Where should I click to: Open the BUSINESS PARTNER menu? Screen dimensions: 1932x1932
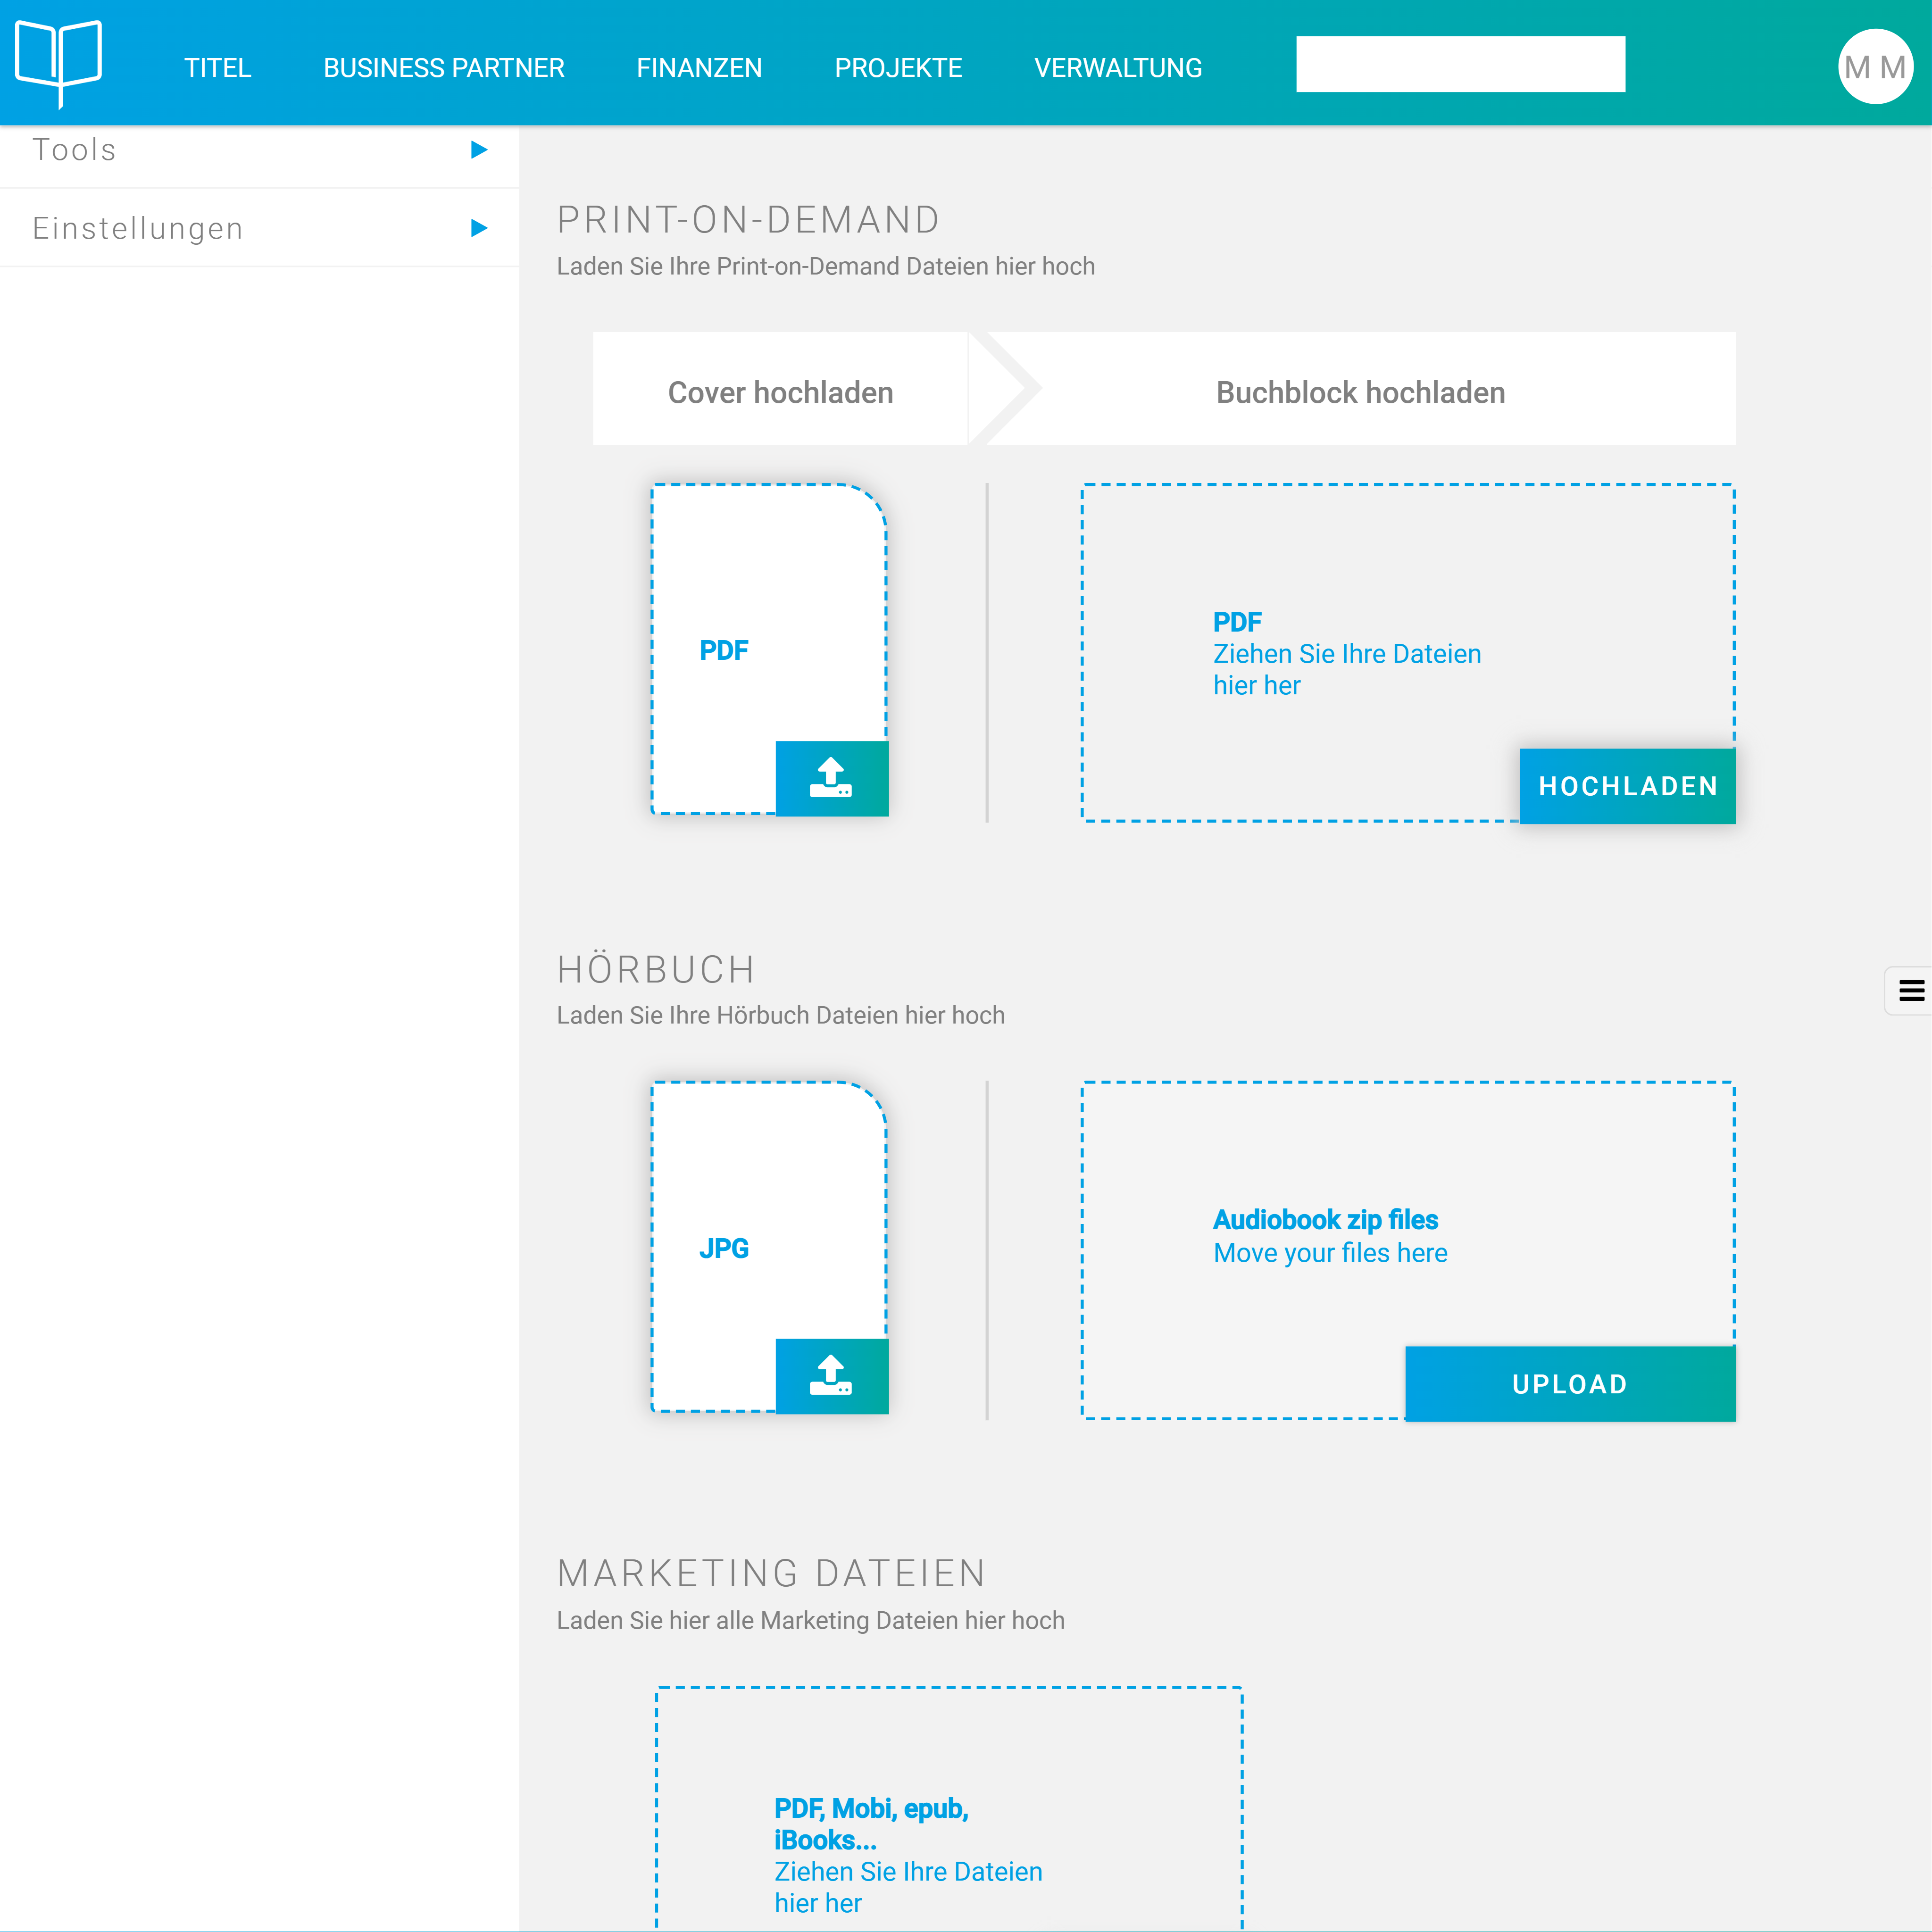coord(443,68)
